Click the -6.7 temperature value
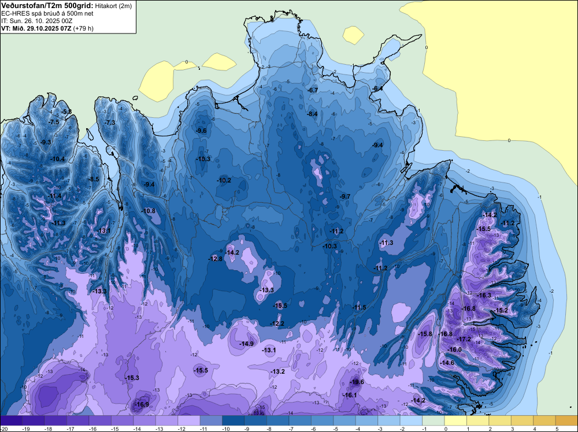 tap(313, 90)
